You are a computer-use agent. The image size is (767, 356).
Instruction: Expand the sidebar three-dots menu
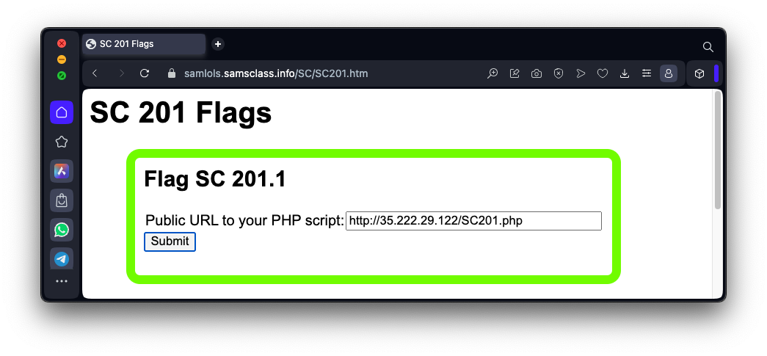pos(62,281)
